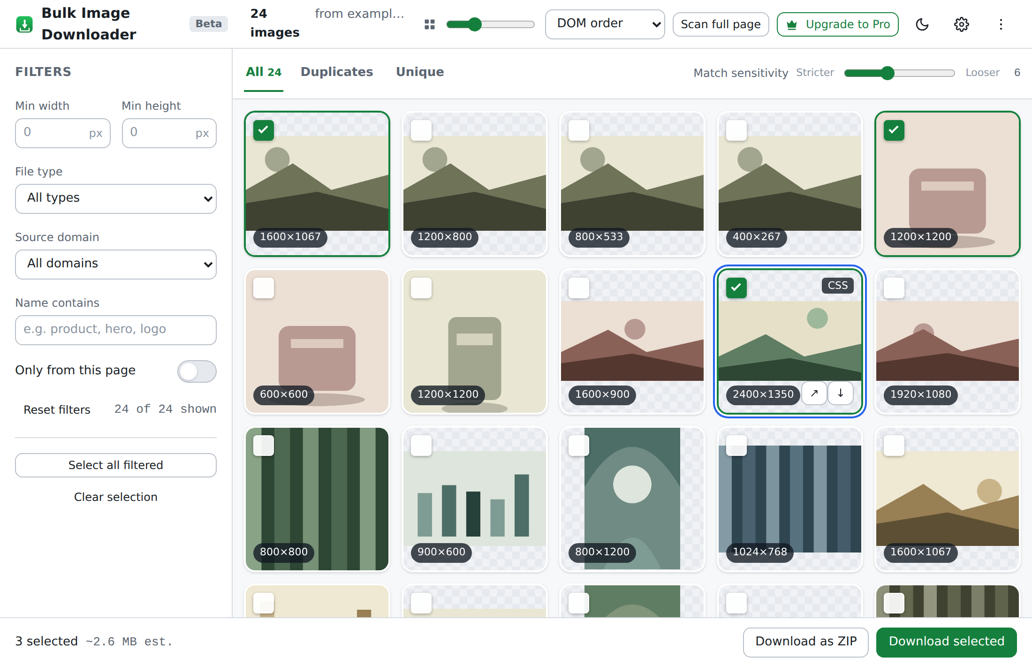This screenshot has height=666, width=1032.
Task: Uncheck the 2400×1350 CSS image
Action: 736,288
